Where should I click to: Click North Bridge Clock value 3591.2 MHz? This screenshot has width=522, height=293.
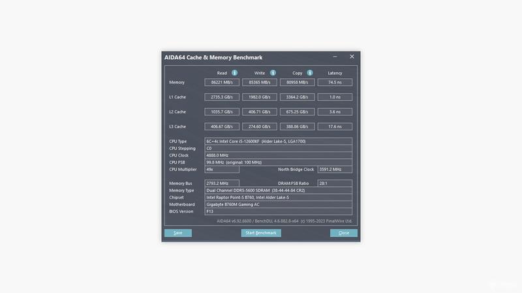tap(335, 169)
